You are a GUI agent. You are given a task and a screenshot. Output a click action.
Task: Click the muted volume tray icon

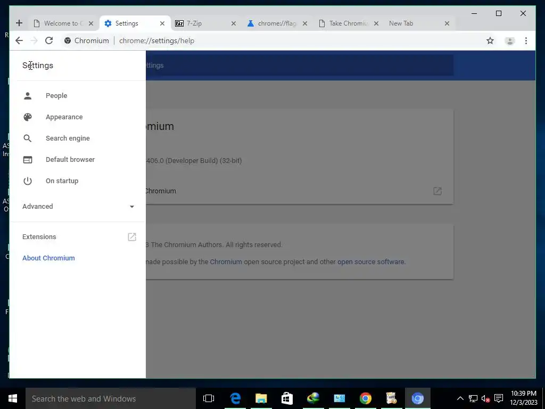[x=485, y=398]
